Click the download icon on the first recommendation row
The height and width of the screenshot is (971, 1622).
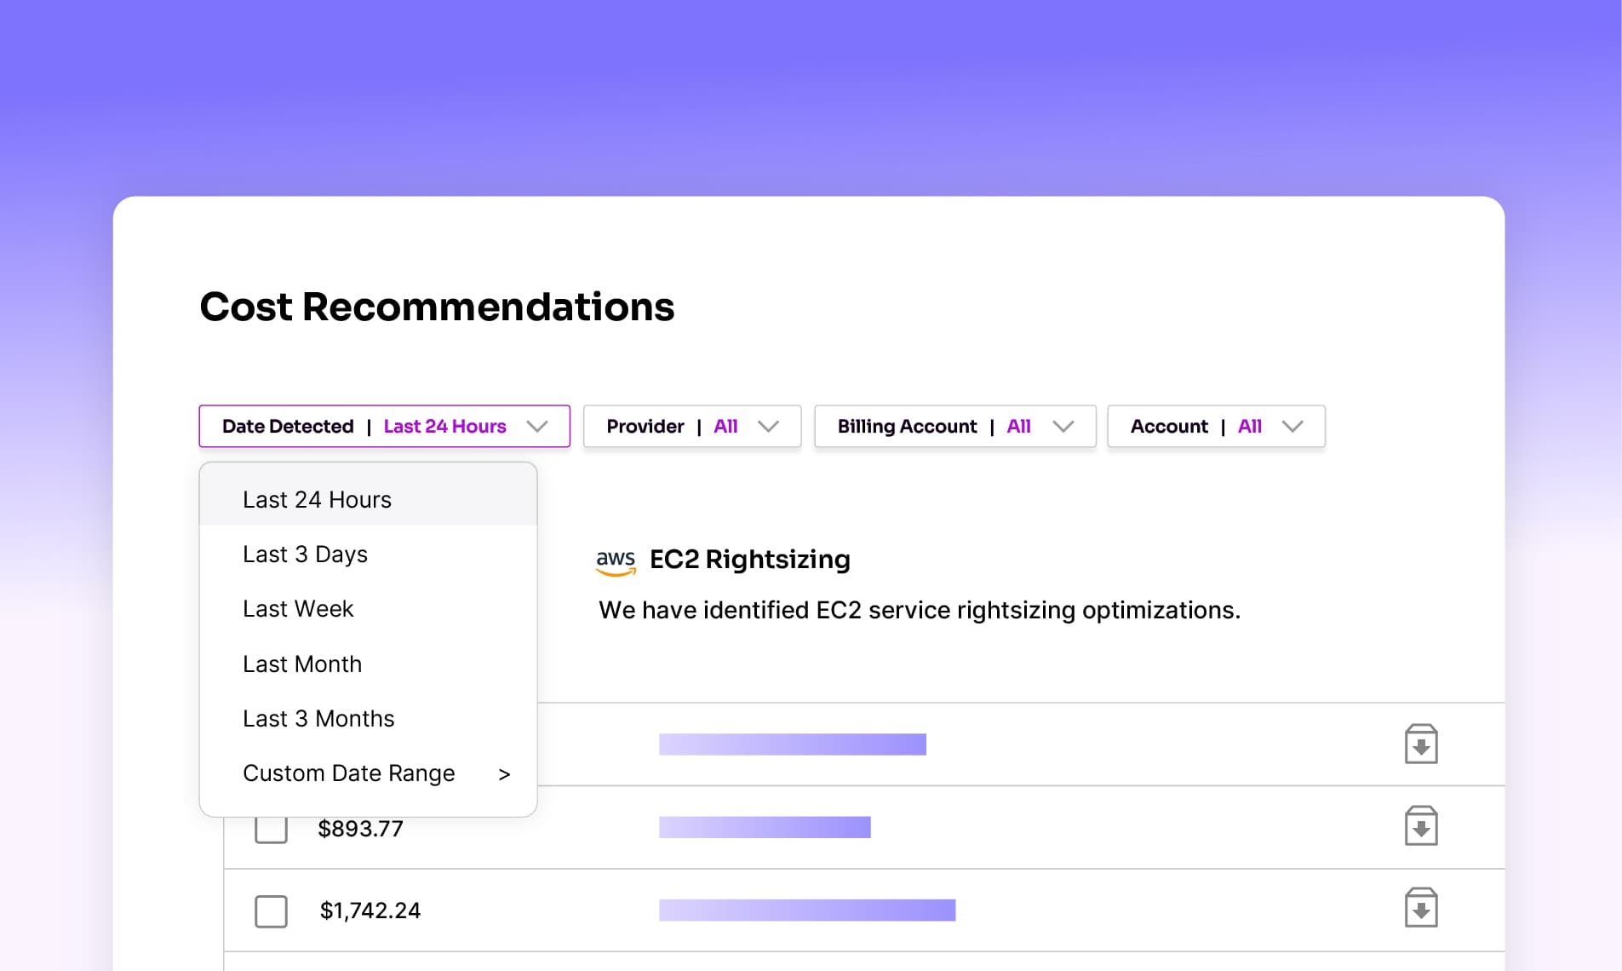(1420, 743)
